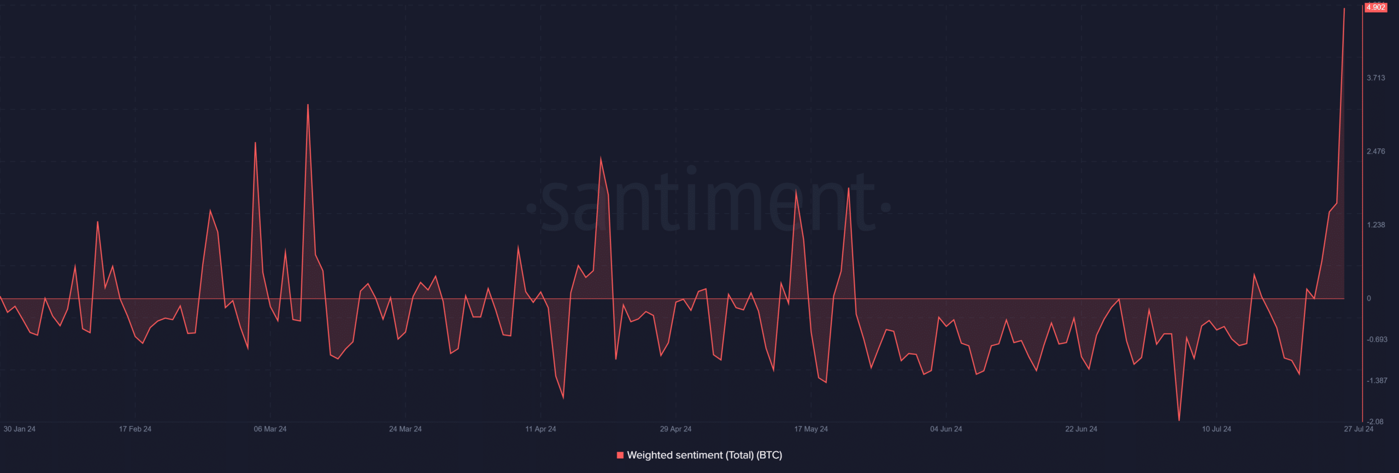This screenshot has height=473, width=1399.
Task: Click the 0 y-axis label
Action: (1369, 298)
